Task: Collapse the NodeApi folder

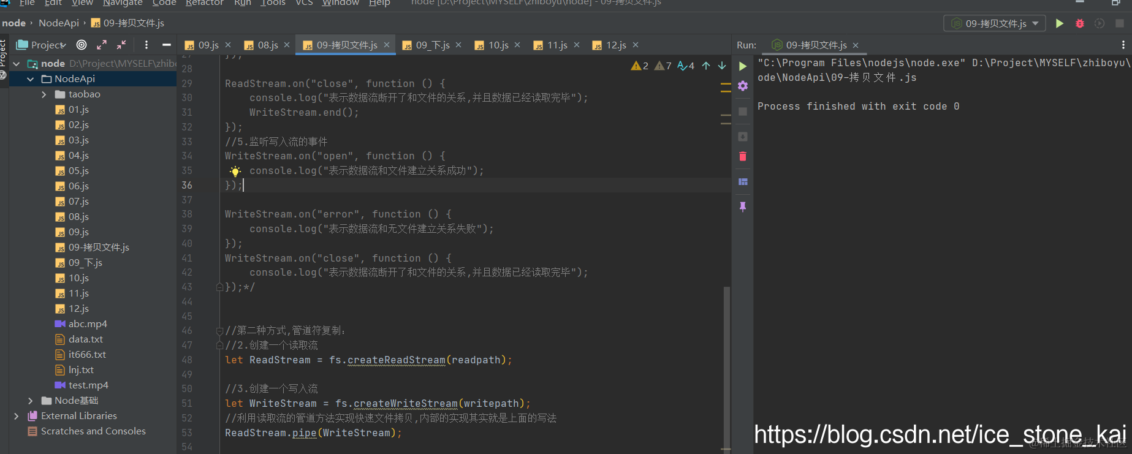Action: tap(30, 79)
